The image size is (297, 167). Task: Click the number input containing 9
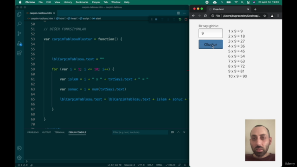211,33
